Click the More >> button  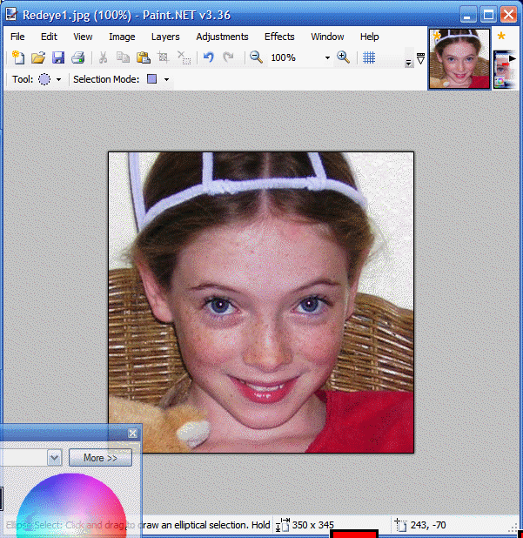100,458
